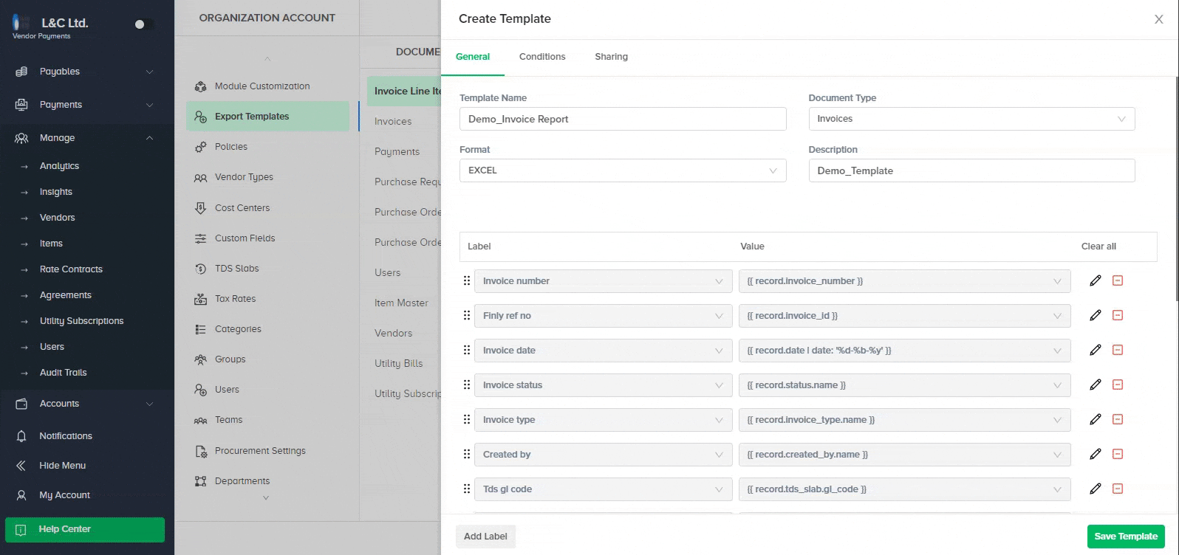The image size is (1179, 555).
Task: Click the Groups icon in settings list
Action: pyautogui.click(x=200, y=359)
